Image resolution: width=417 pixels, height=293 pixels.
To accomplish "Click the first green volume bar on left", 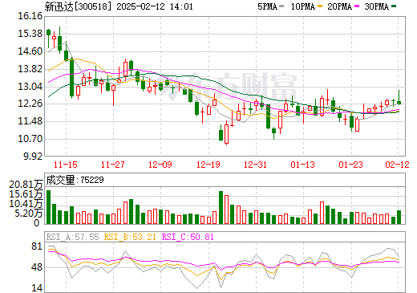I will 48,207.
